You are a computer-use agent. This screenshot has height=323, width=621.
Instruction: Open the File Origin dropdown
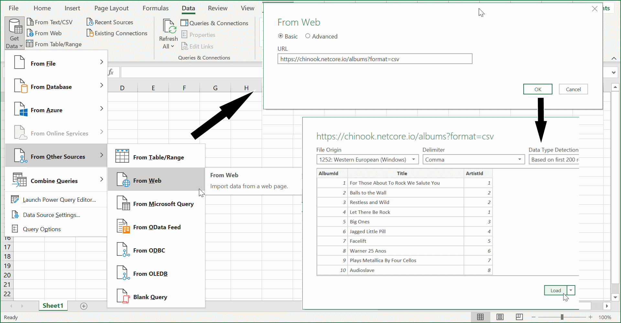pos(367,159)
